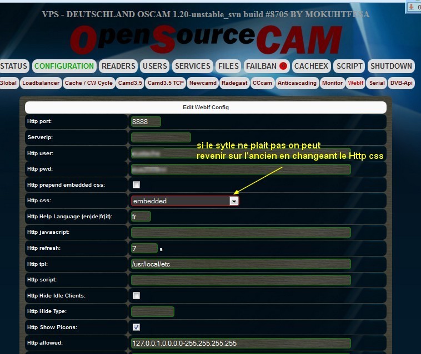Enable Http Hide Idle Clients checkbox

(137, 296)
